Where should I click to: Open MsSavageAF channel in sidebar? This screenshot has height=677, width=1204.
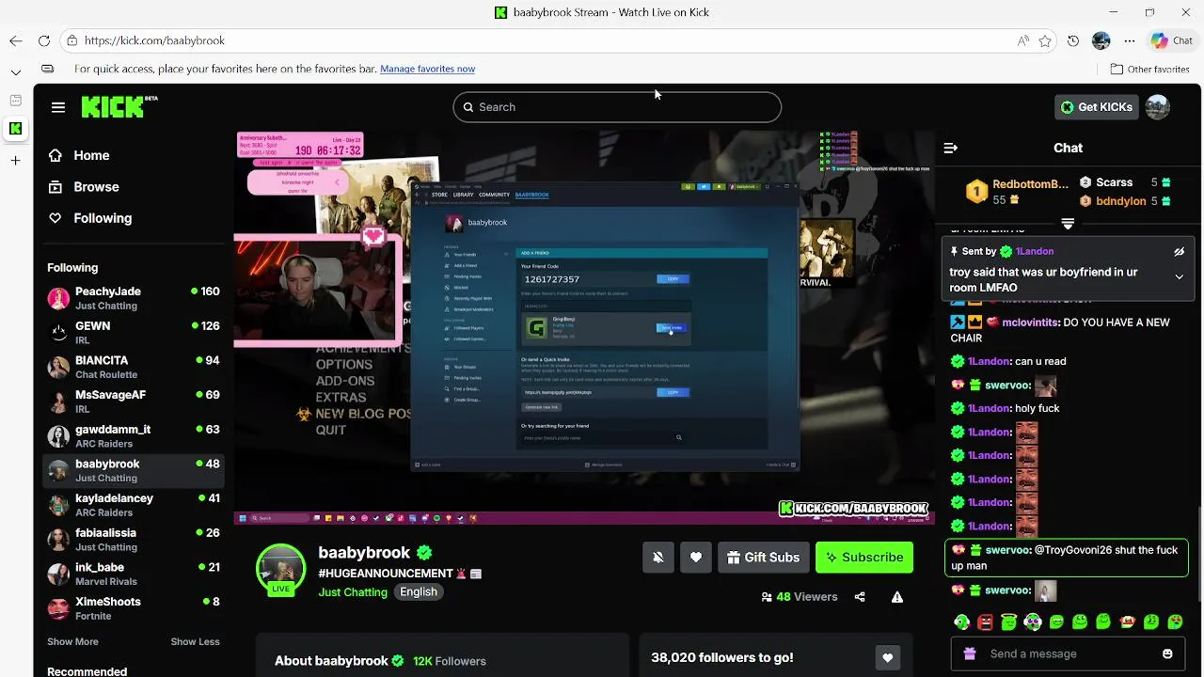click(x=134, y=401)
